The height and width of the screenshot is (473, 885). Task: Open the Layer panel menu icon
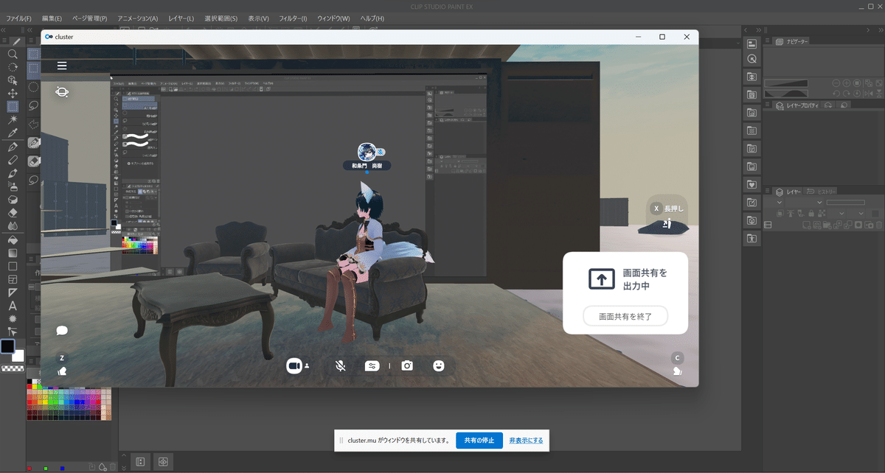[x=767, y=192]
